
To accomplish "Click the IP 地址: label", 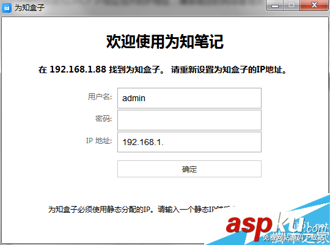I will [x=99, y=141].
